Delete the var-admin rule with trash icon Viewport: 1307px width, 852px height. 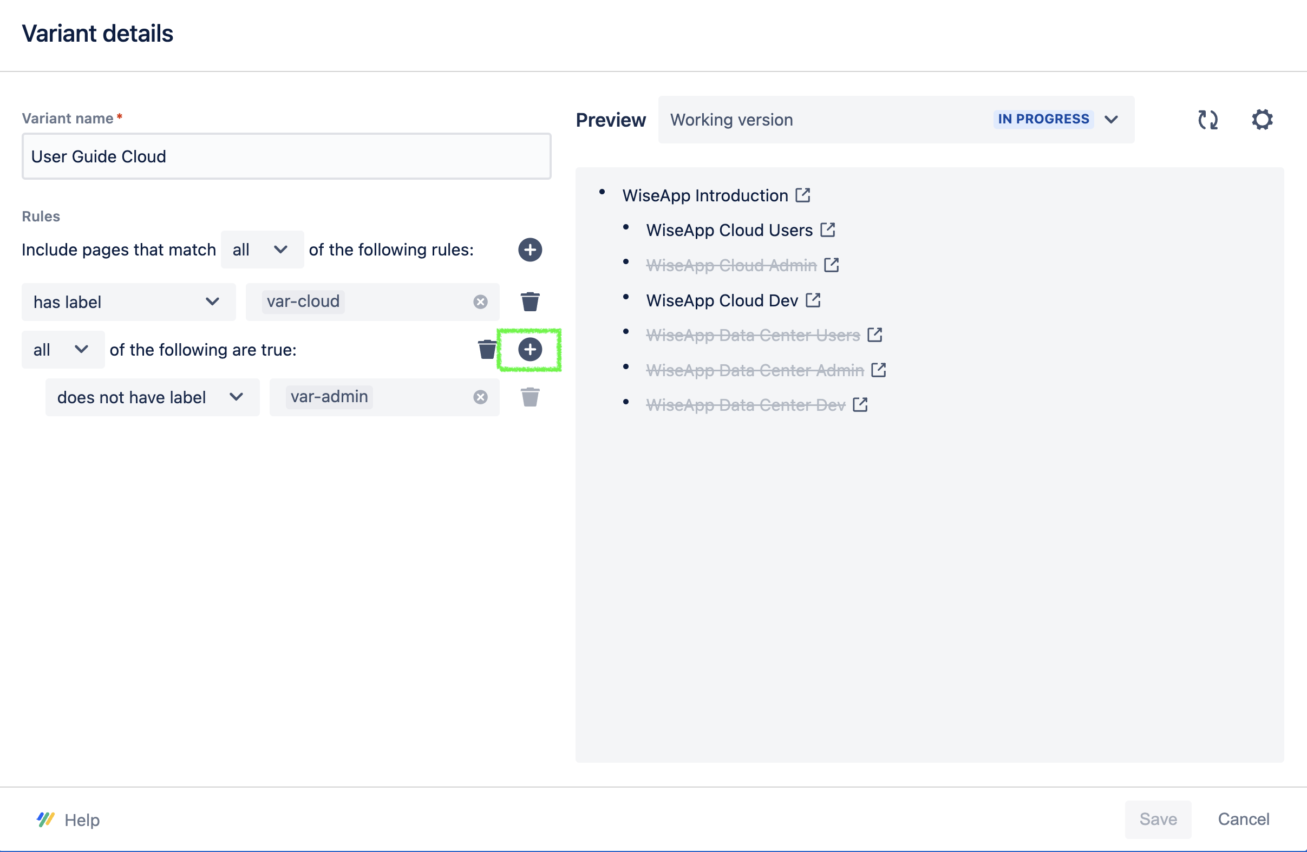click(x=530, y=397)
